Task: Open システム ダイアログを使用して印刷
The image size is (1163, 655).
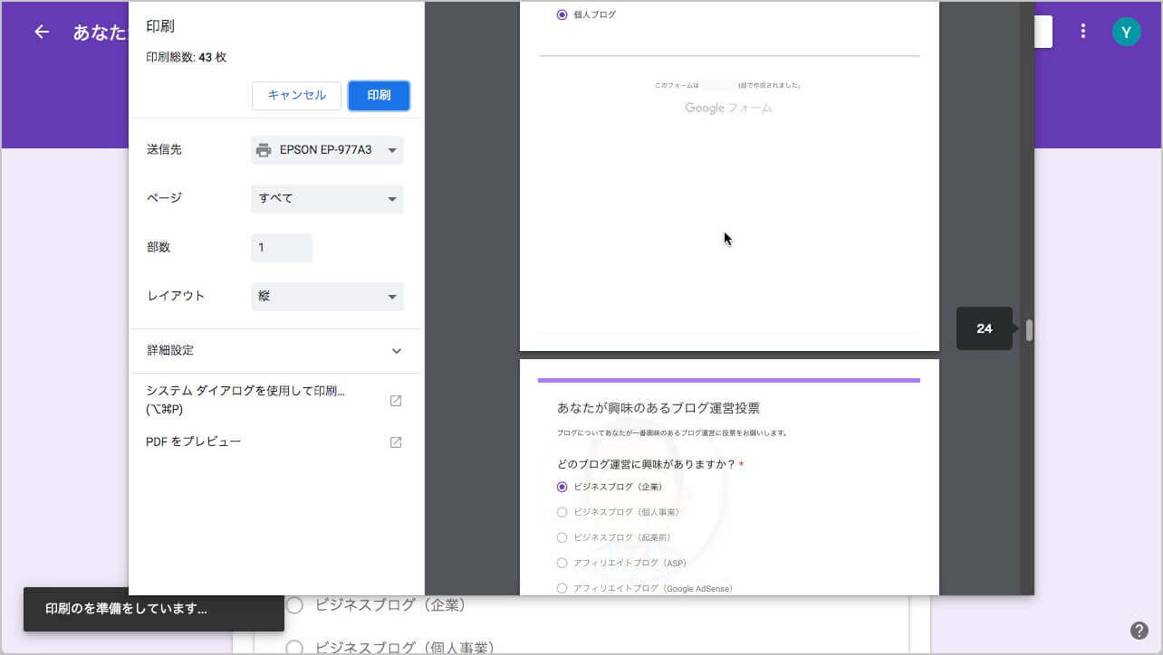Action: pos(245,400)
